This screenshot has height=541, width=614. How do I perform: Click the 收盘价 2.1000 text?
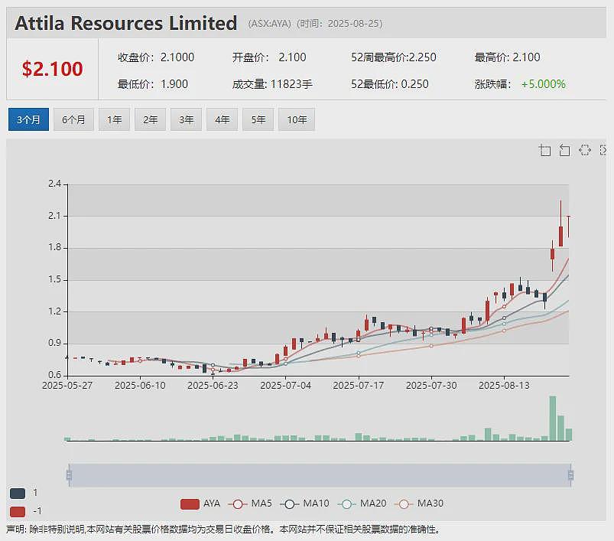click(x=156, y=57)
